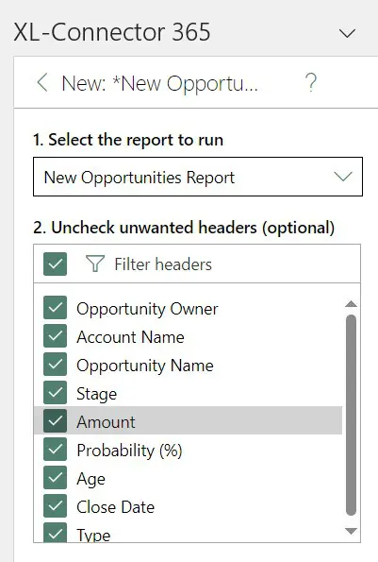
Task: Open the New Opportunities Report dropdown
Action: point(198,177)
